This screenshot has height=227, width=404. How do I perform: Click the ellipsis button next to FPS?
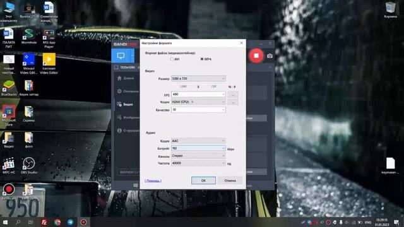click(233, 95)
